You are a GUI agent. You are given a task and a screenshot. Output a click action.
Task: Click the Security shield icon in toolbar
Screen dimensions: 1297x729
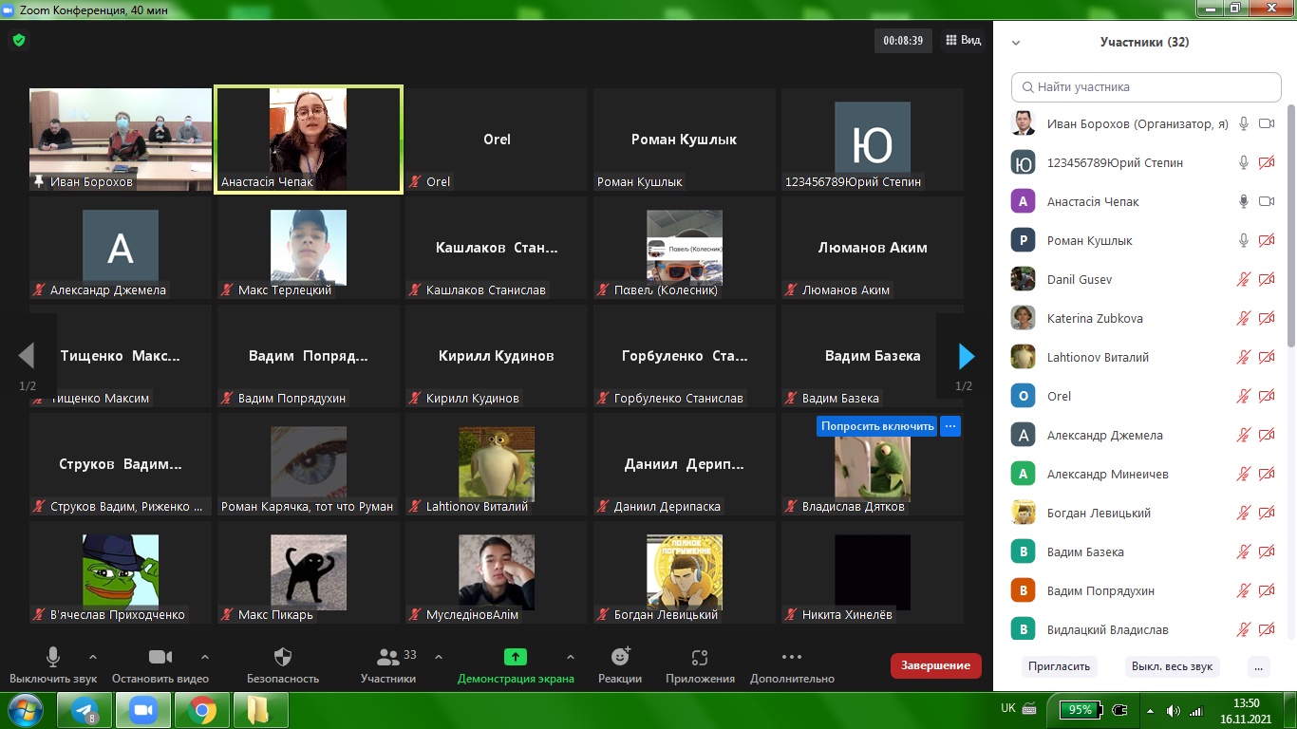click(282, 657)
